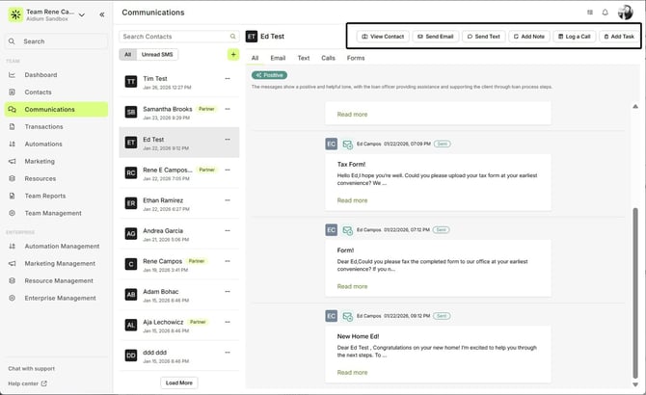
Task: Switch the filter to Unread SMS
Action: (158, 55)
